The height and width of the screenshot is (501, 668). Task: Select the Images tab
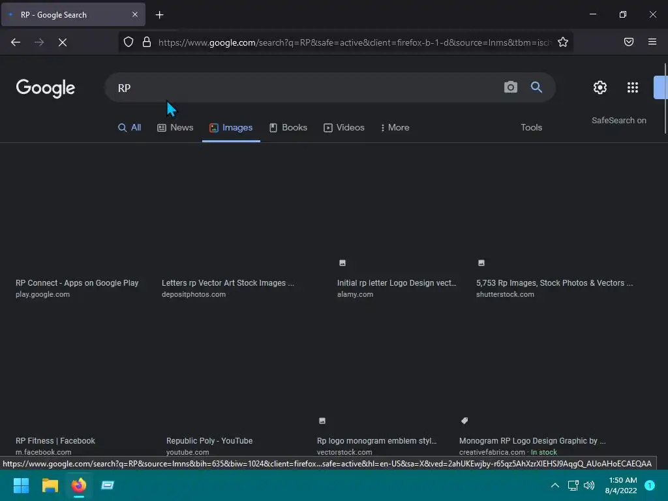[231, 127]
